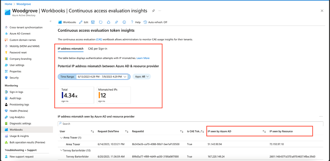Open the CAE hyperlink in description
Screen dimensions: 330x161
(99, 39)
